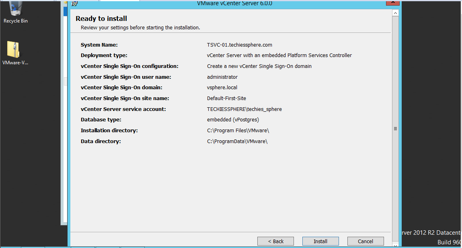The height and width of the screenshot is (248, 462).
Task: Click the vertical scrollbar thumb grip
Action: [395, 129]
